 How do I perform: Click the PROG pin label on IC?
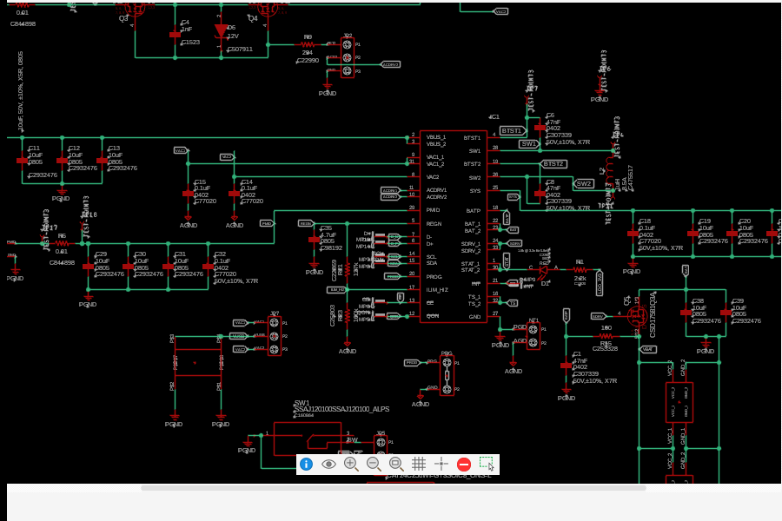434,277
